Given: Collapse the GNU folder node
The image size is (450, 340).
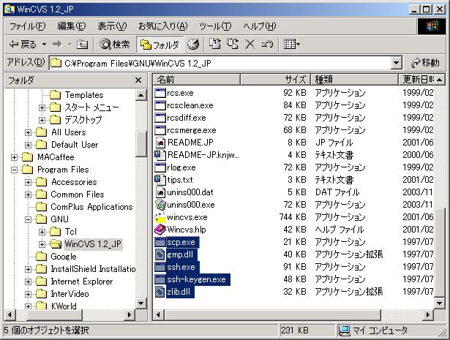Looking at the screenshot, I should (28, 219).
